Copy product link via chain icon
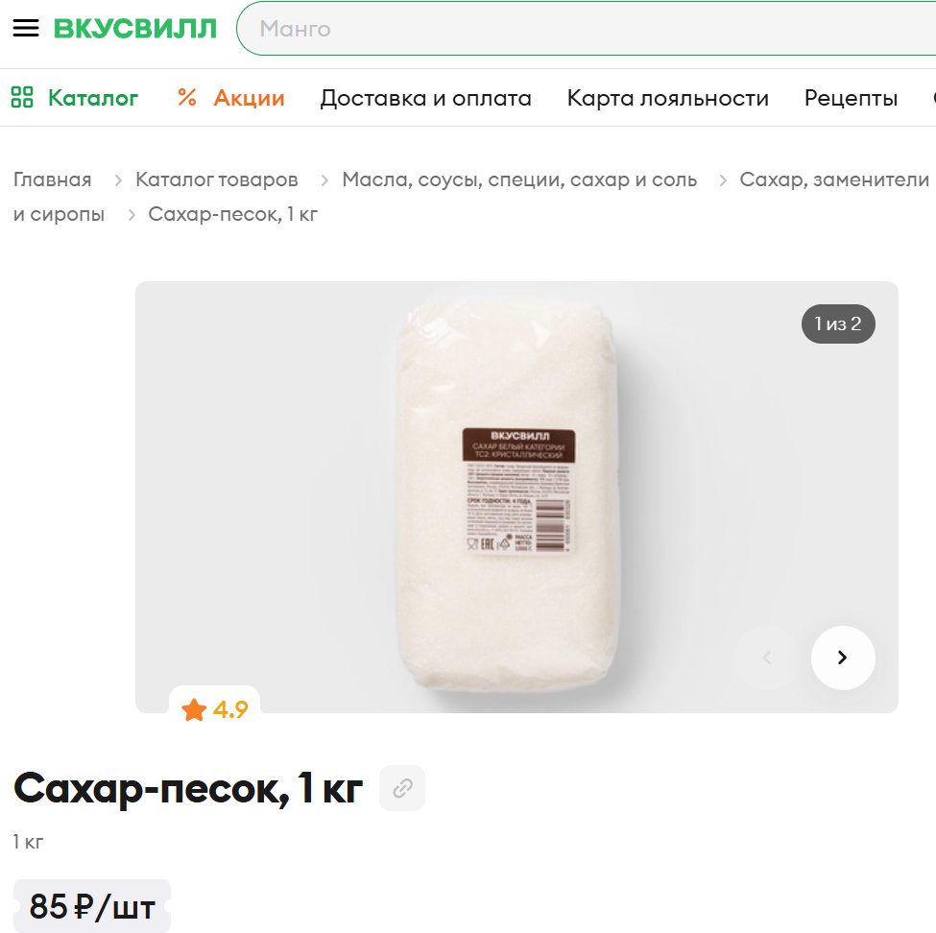This screenshot has height=933, width=936. (x=402, y=788)
